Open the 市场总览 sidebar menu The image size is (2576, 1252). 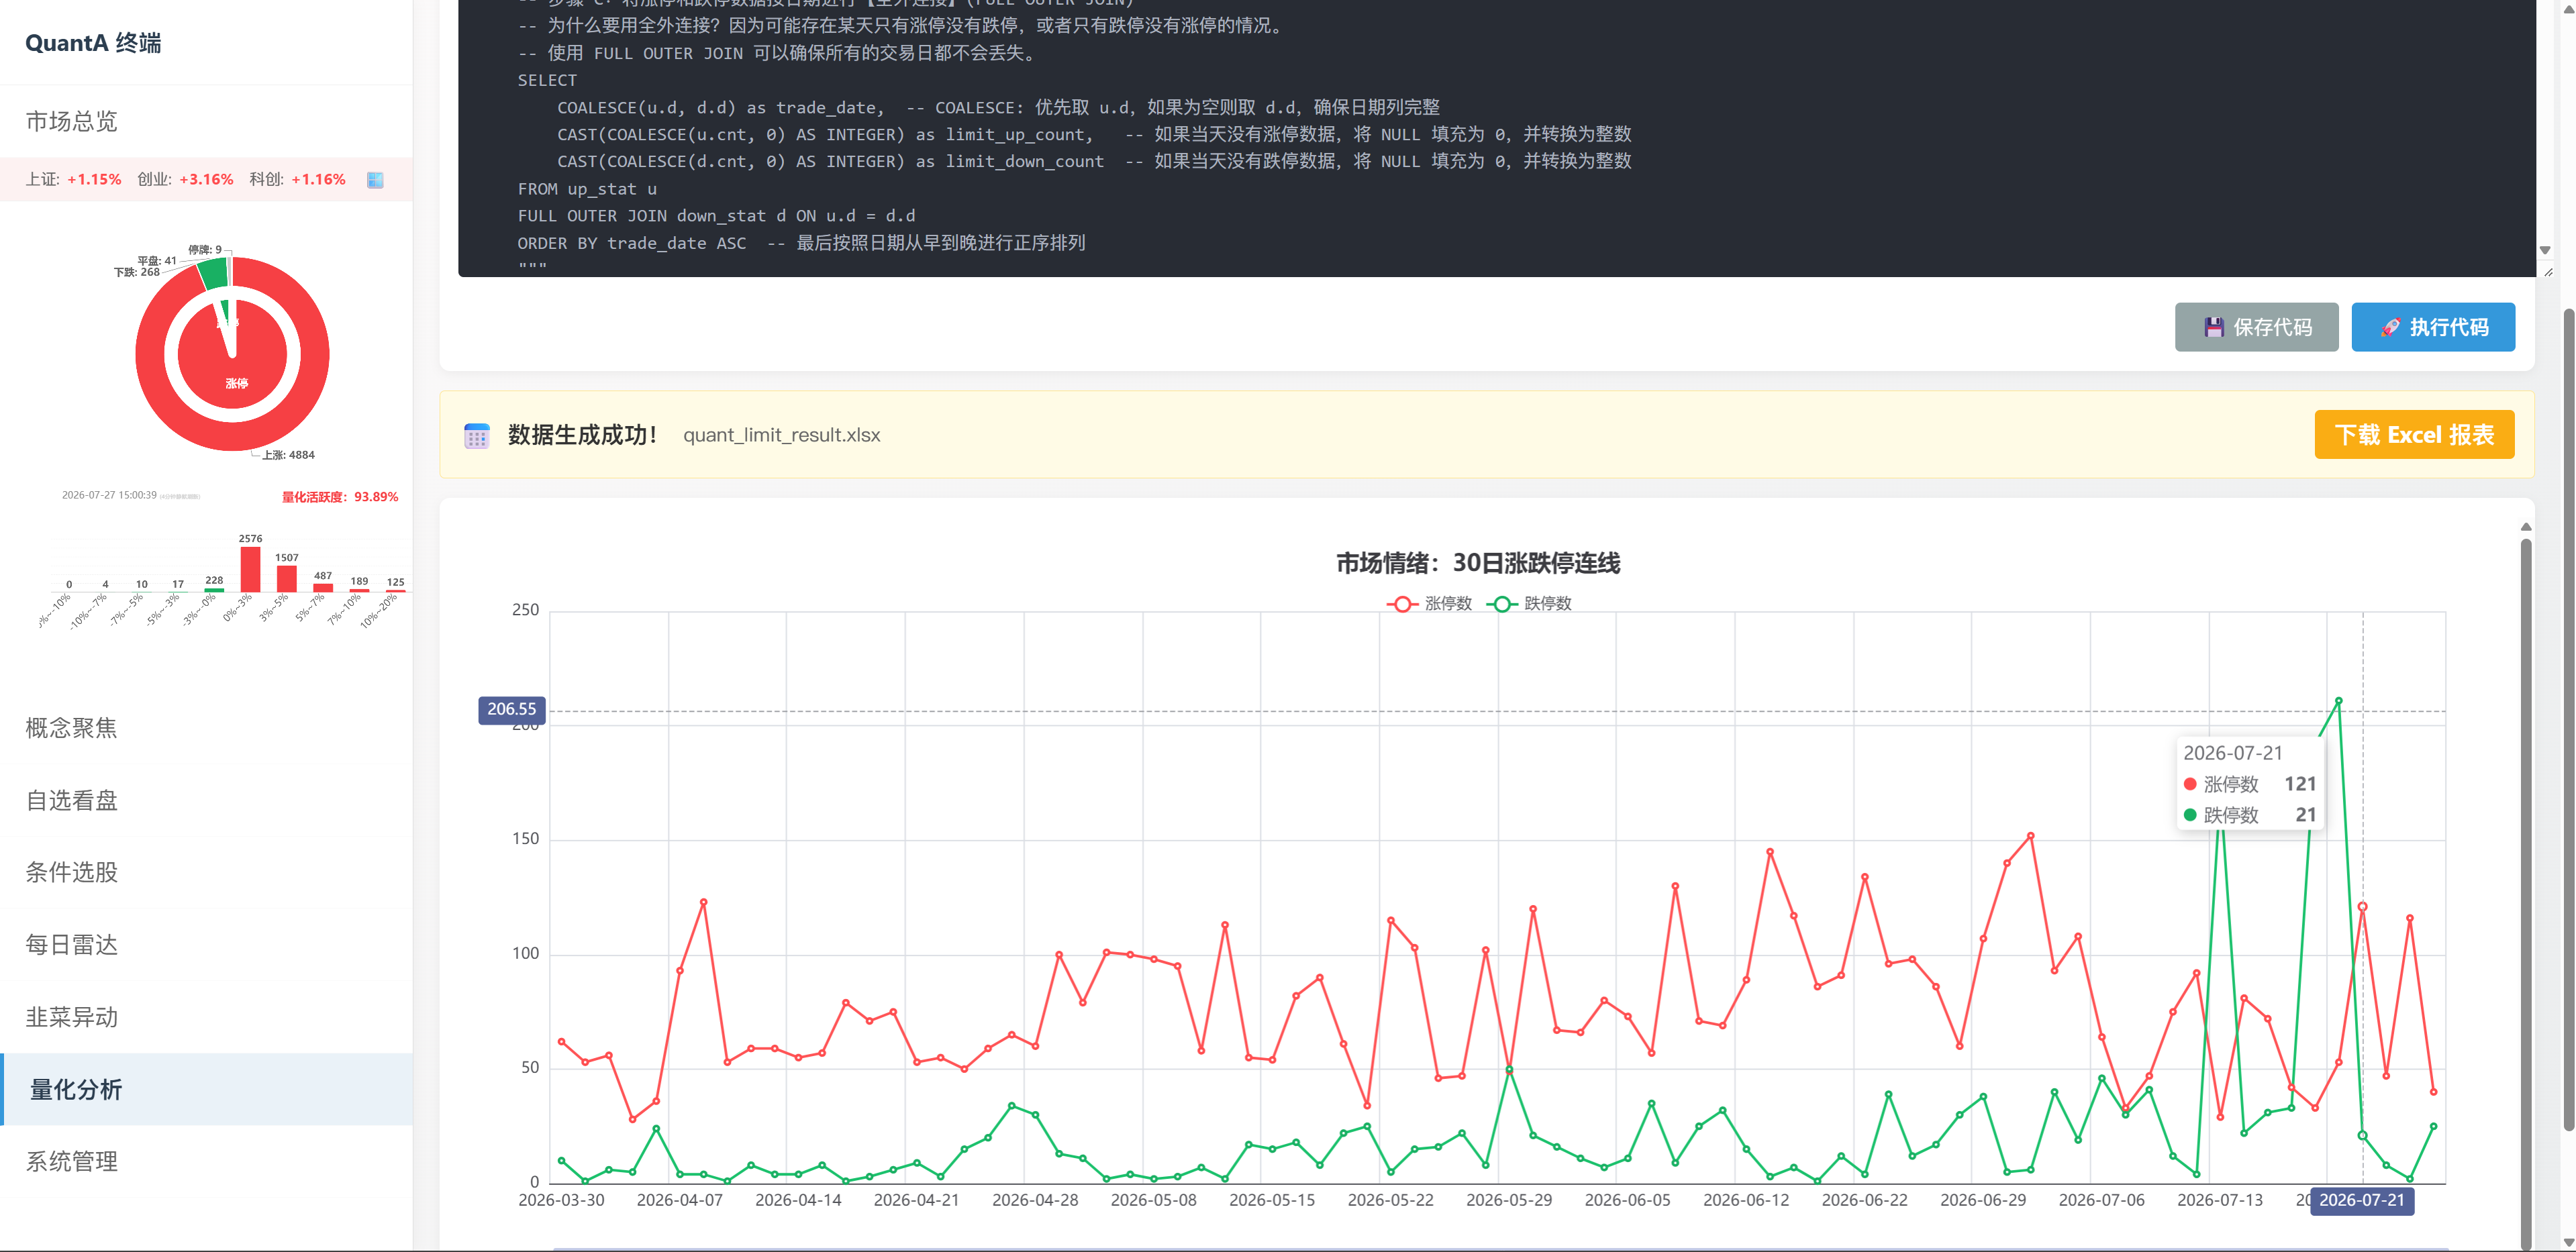71,121
